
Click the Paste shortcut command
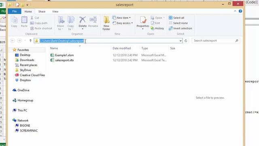coord(41,28)
